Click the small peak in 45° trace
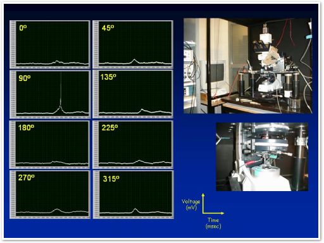This screenshot has height=243, width=324. tap(134, 60)
